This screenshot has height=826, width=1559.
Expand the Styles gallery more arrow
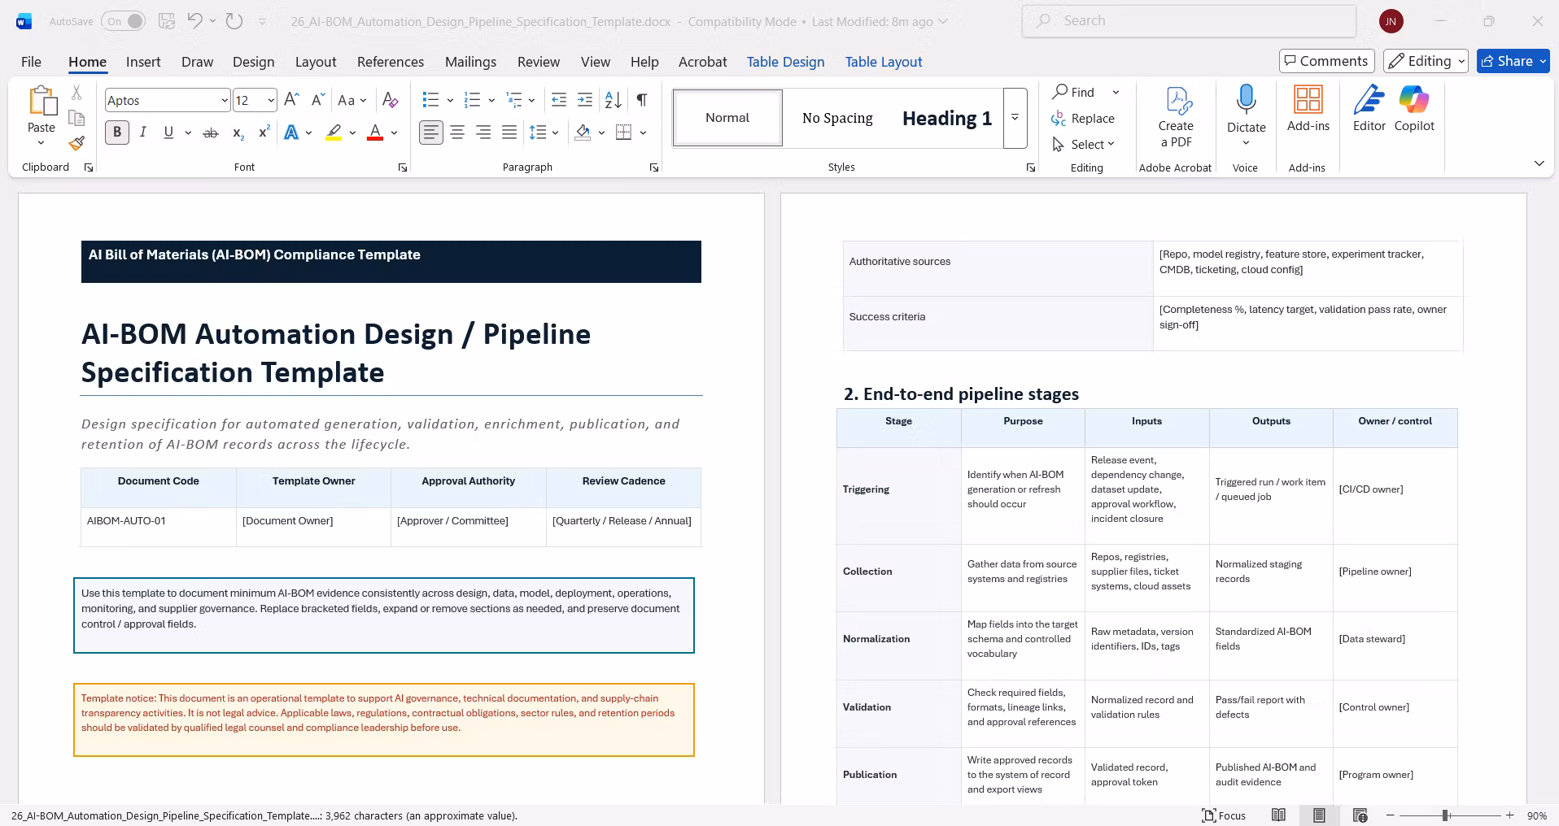click(x=1015, y=118)
